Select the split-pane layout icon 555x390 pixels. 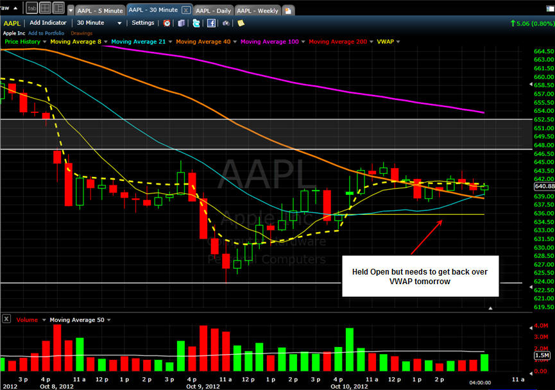tap(58, 8)
